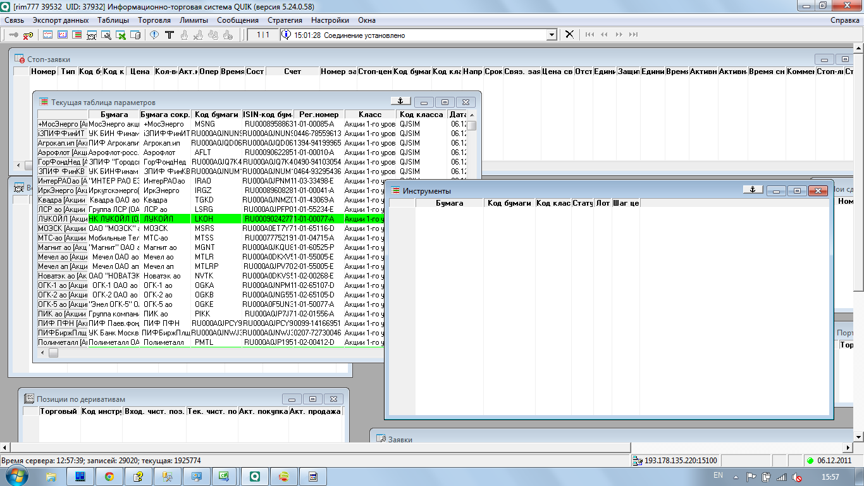
Task: Select the highlighted ЛУКОЙЛ row
Action: click(x=211, y=218)
